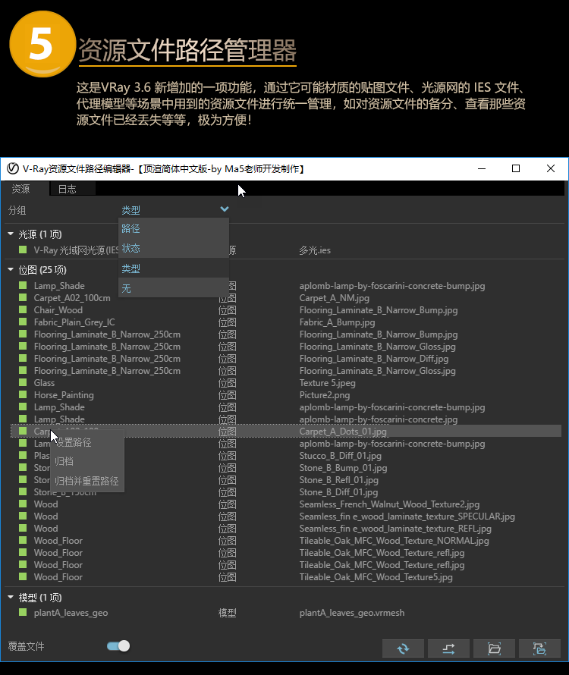This screenshot has height=675, width=569.
Task: Click green status square beside Carpet_A02_100cm
Action: [x=23, y=297]
